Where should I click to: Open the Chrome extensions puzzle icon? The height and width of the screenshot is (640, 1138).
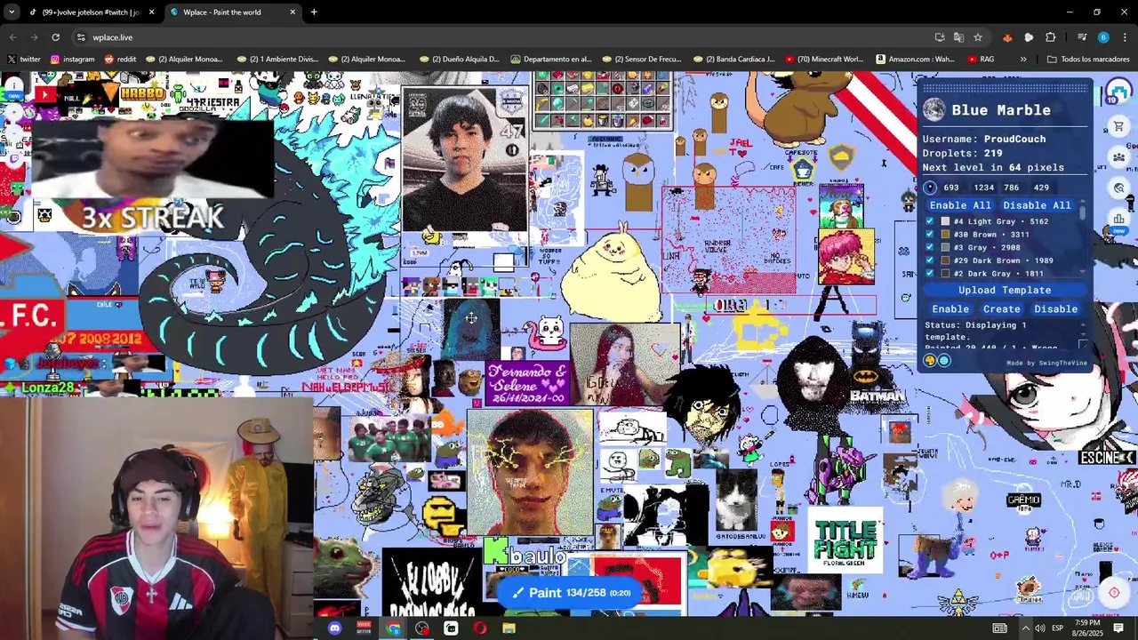pos(1051,37)
